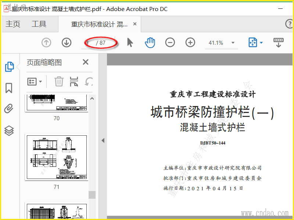Toggle the page thumbnails panel icon
The width and height of the screenshot is (294, 220).
tap(10, 67)
